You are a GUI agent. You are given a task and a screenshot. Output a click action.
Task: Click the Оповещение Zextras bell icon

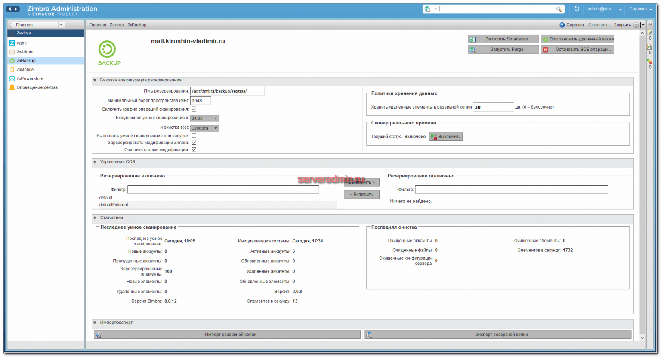coord(12,87)
